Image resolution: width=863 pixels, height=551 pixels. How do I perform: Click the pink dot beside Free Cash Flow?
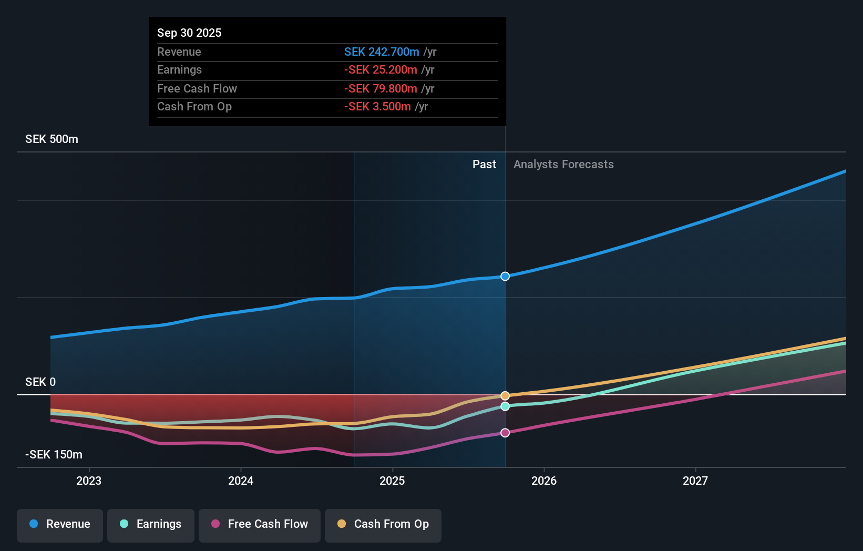215,524
